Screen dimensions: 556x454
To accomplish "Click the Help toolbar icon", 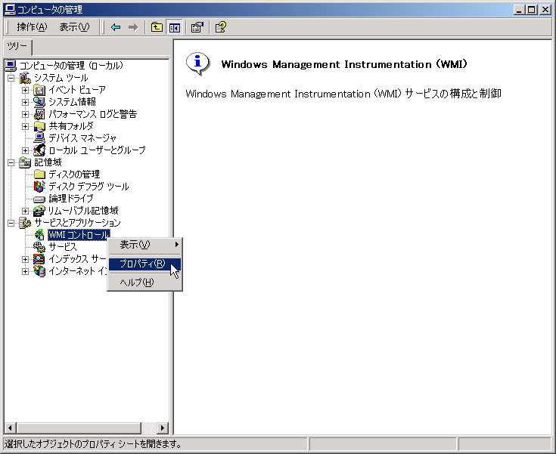I will pyautogui.click(x=221, y=27).
